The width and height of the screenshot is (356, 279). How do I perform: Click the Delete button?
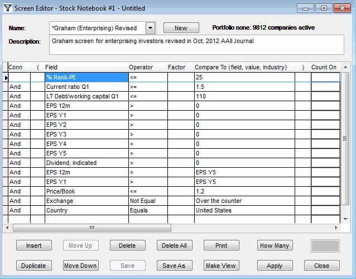127,245
